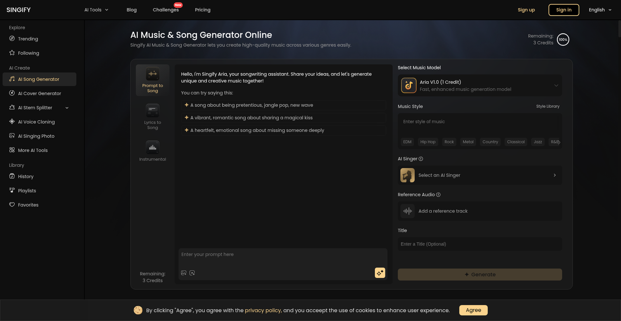Open the English language dropdown

600,10
